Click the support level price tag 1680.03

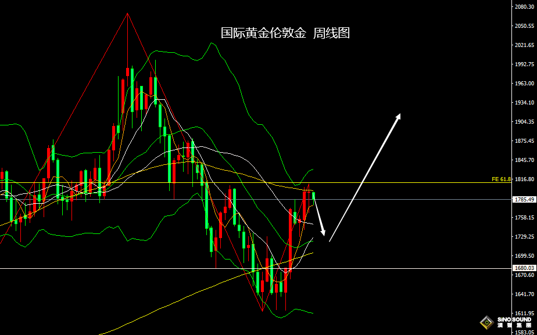[524, 268]
